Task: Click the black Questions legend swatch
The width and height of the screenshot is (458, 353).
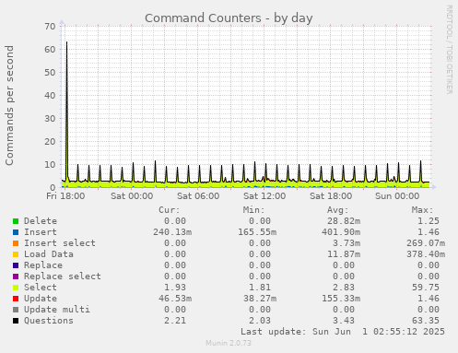Action: click(16, 321)
